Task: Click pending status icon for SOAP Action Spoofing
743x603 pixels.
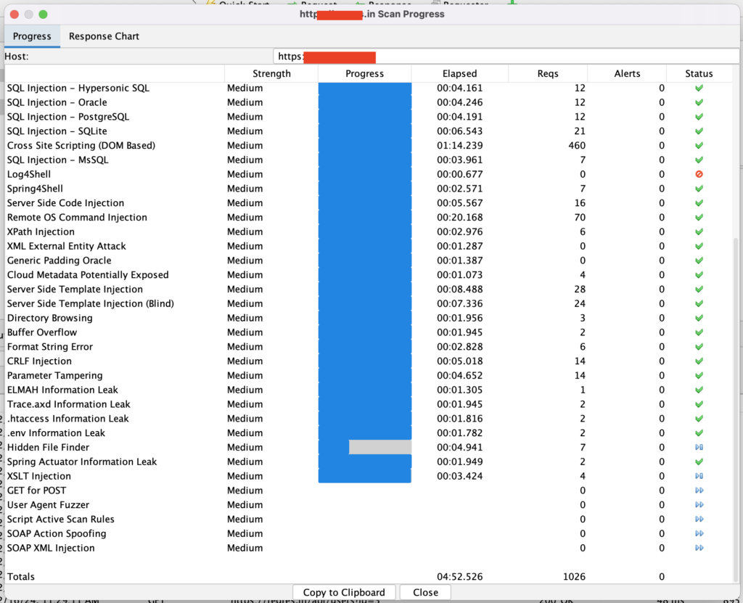Action: 699,534
